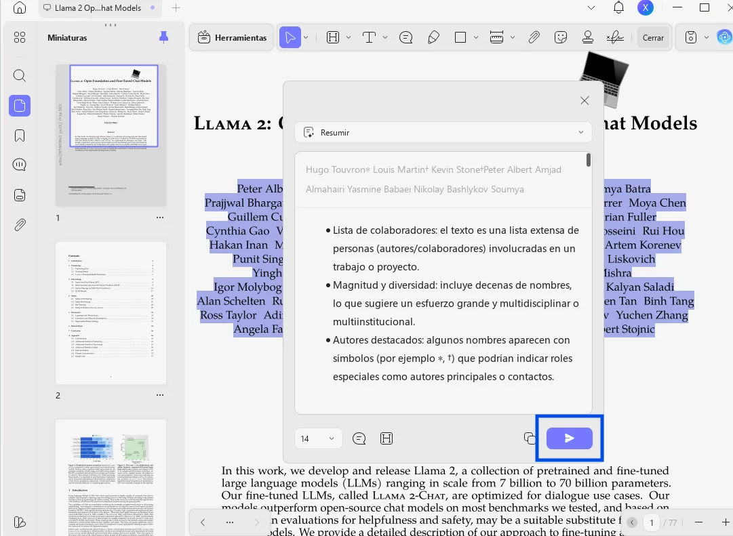The image size is (733, 536).
Task: Open the Herramientas menu
Action: tap(232, 38)
